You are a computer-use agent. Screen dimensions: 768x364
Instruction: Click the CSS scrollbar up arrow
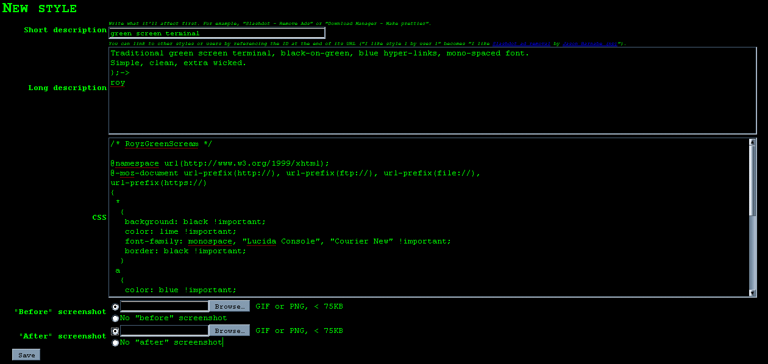pyautogui.click(x=753, y=142)
